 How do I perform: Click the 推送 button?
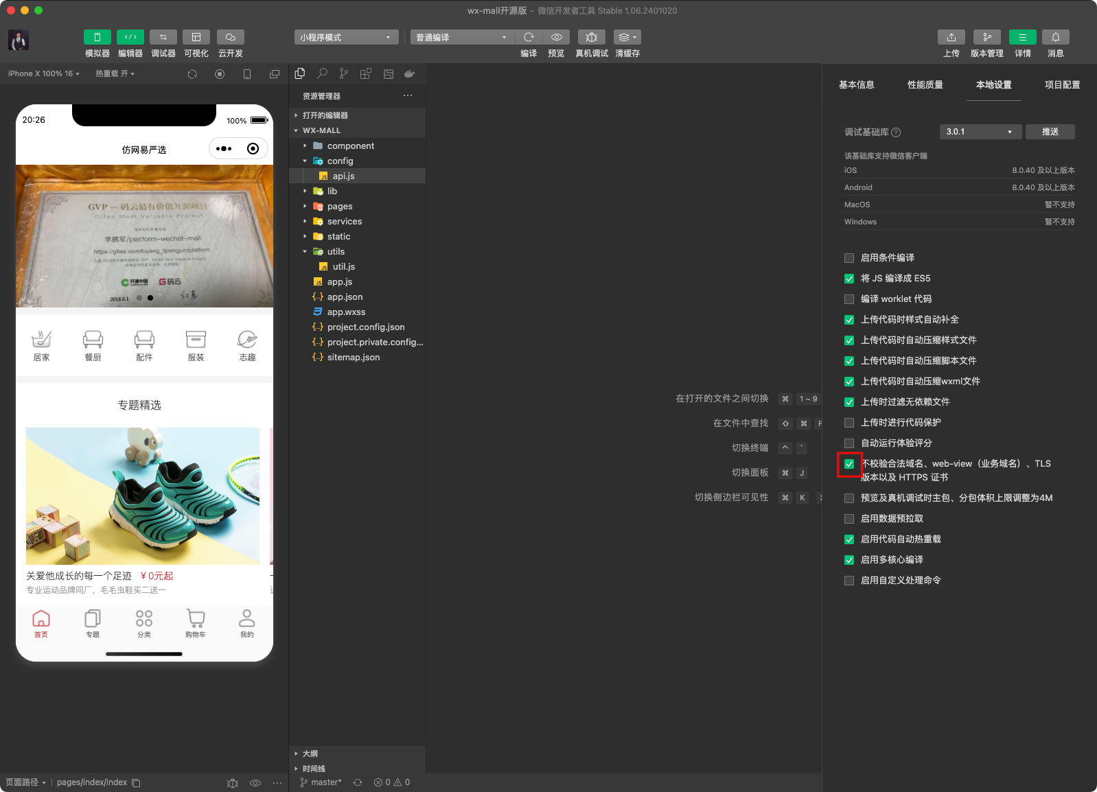click(x=1050, y=132)
